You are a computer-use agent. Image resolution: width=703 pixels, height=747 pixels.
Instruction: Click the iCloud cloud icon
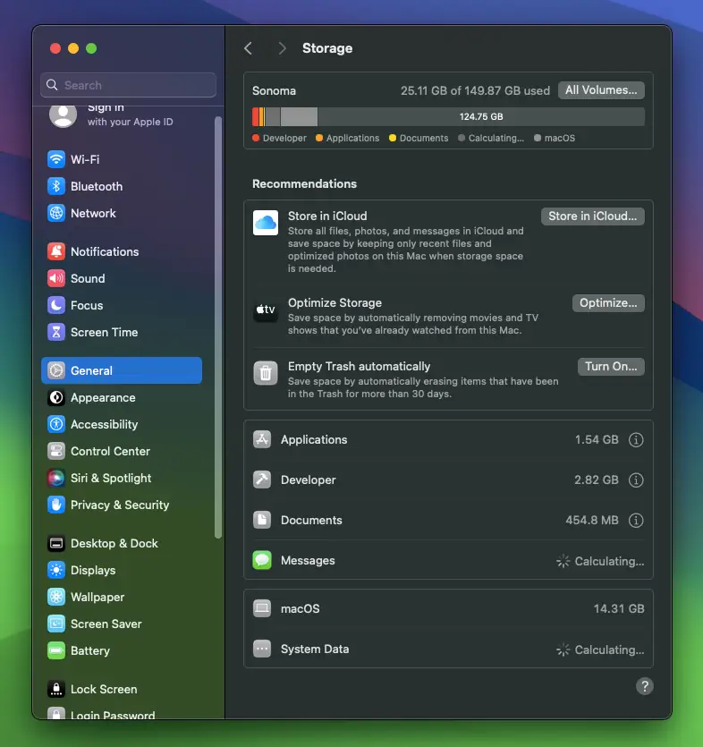tap(266, 223)
